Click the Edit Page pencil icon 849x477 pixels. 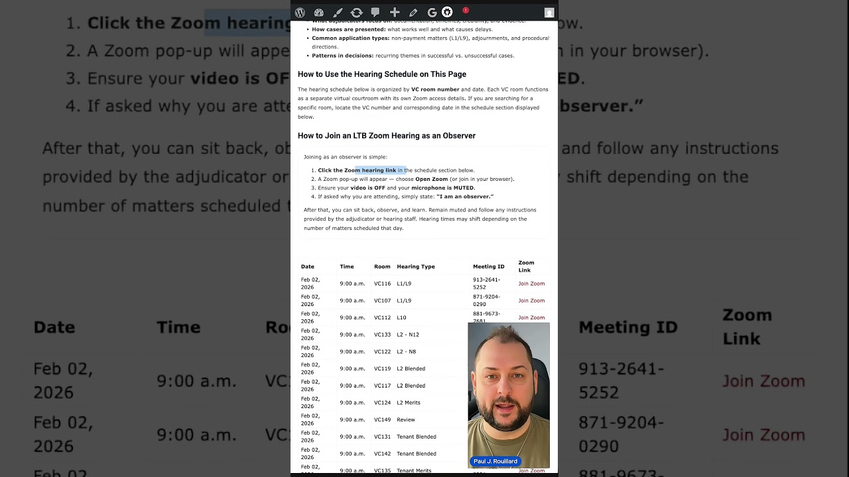(x=413, y=13)
